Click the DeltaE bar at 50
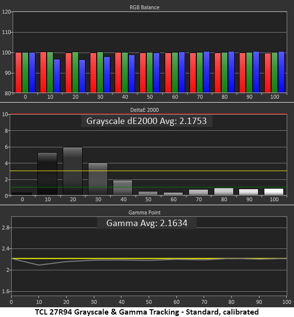The image size is (294, 317). (x=148, y=194)
